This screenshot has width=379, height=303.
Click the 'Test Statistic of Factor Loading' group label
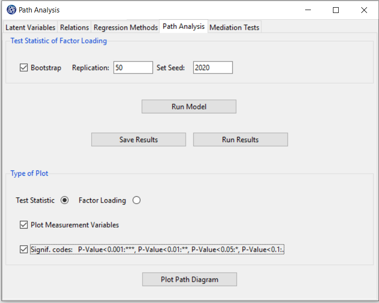coord(59,41)
